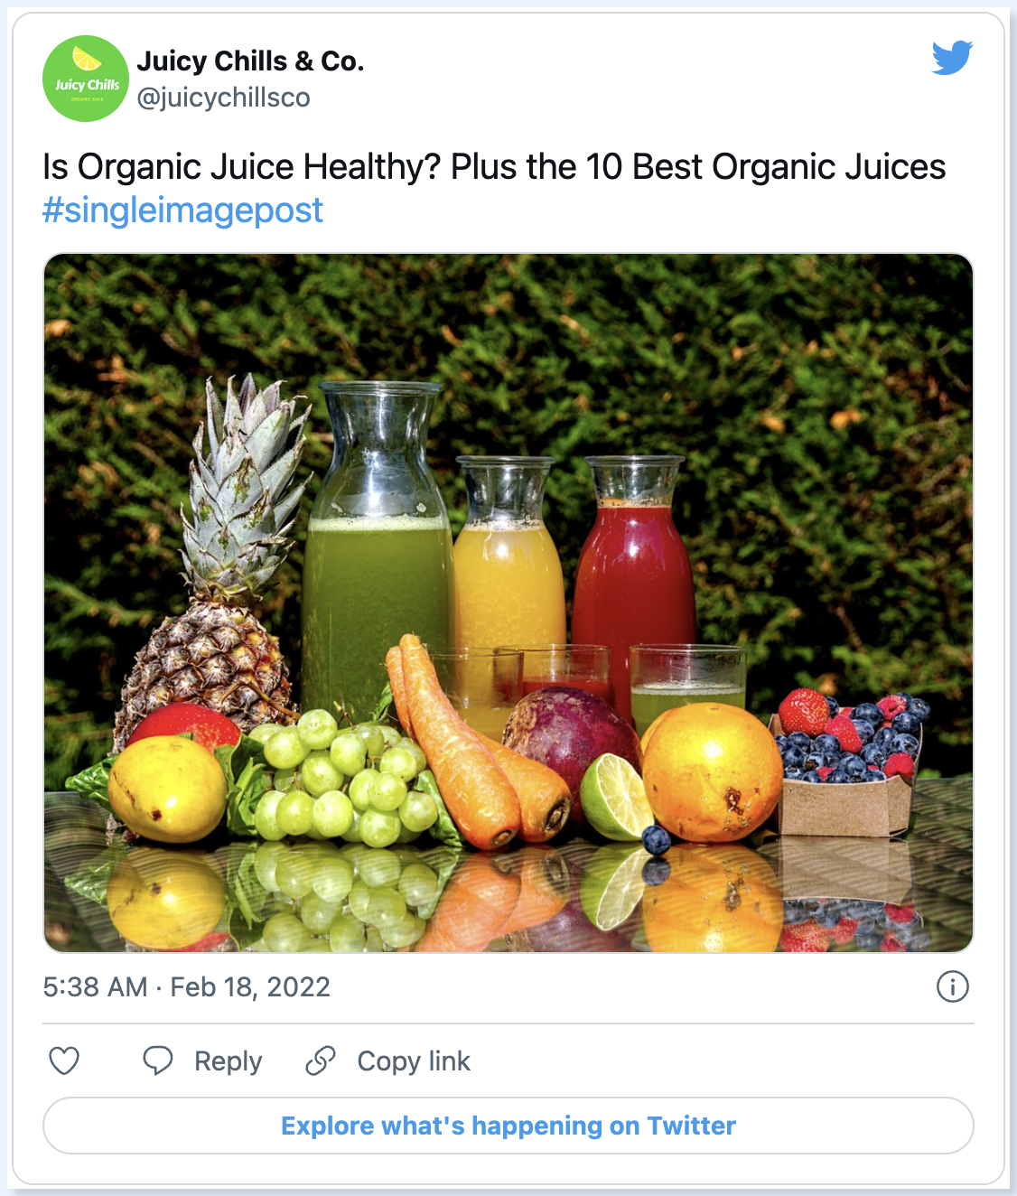Viewport: 1017px width, 1196px height.
Task: Click the orange fruit in the photo
Action: 712,773
